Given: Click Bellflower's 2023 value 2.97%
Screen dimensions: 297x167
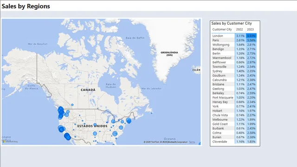Looking at the screenshot, I should [251, 62].
